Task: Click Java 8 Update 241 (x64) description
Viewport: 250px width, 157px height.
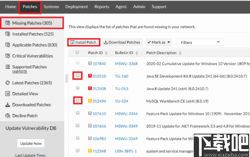Action: coord(177,89)
